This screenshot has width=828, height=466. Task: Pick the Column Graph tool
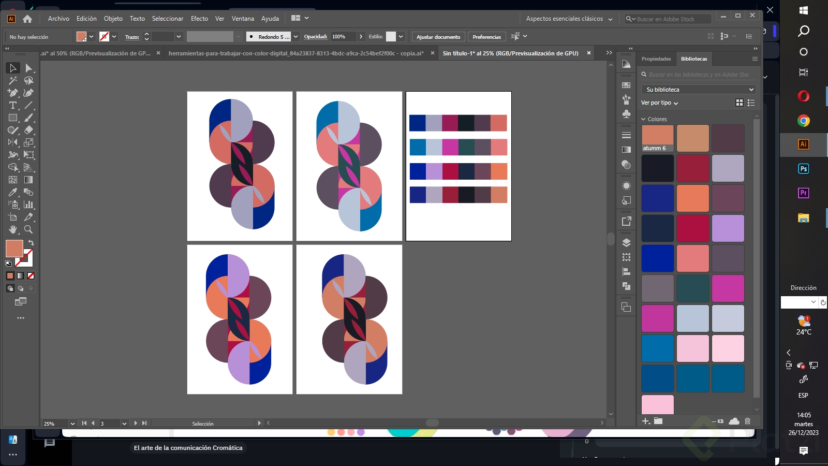(x=29, y=205)
